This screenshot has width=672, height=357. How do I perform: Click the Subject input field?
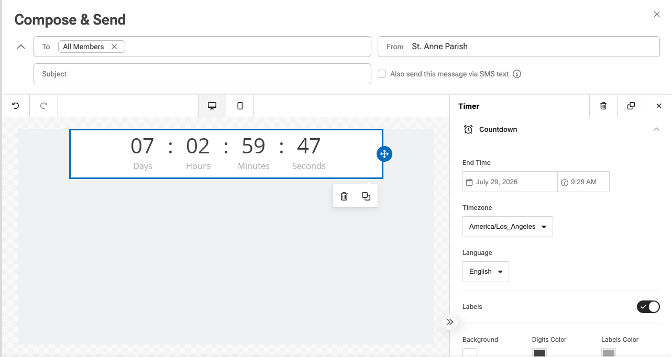(202, 74)
